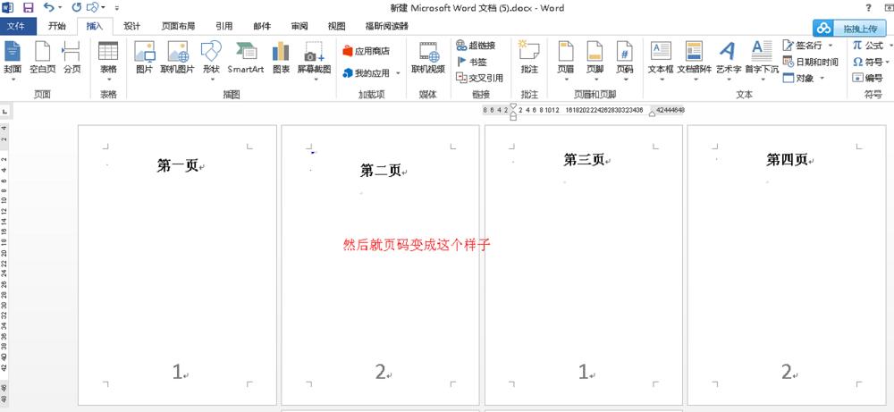
Task: Insert online picture with 联机图片
Action: click(x=177, y=58)
